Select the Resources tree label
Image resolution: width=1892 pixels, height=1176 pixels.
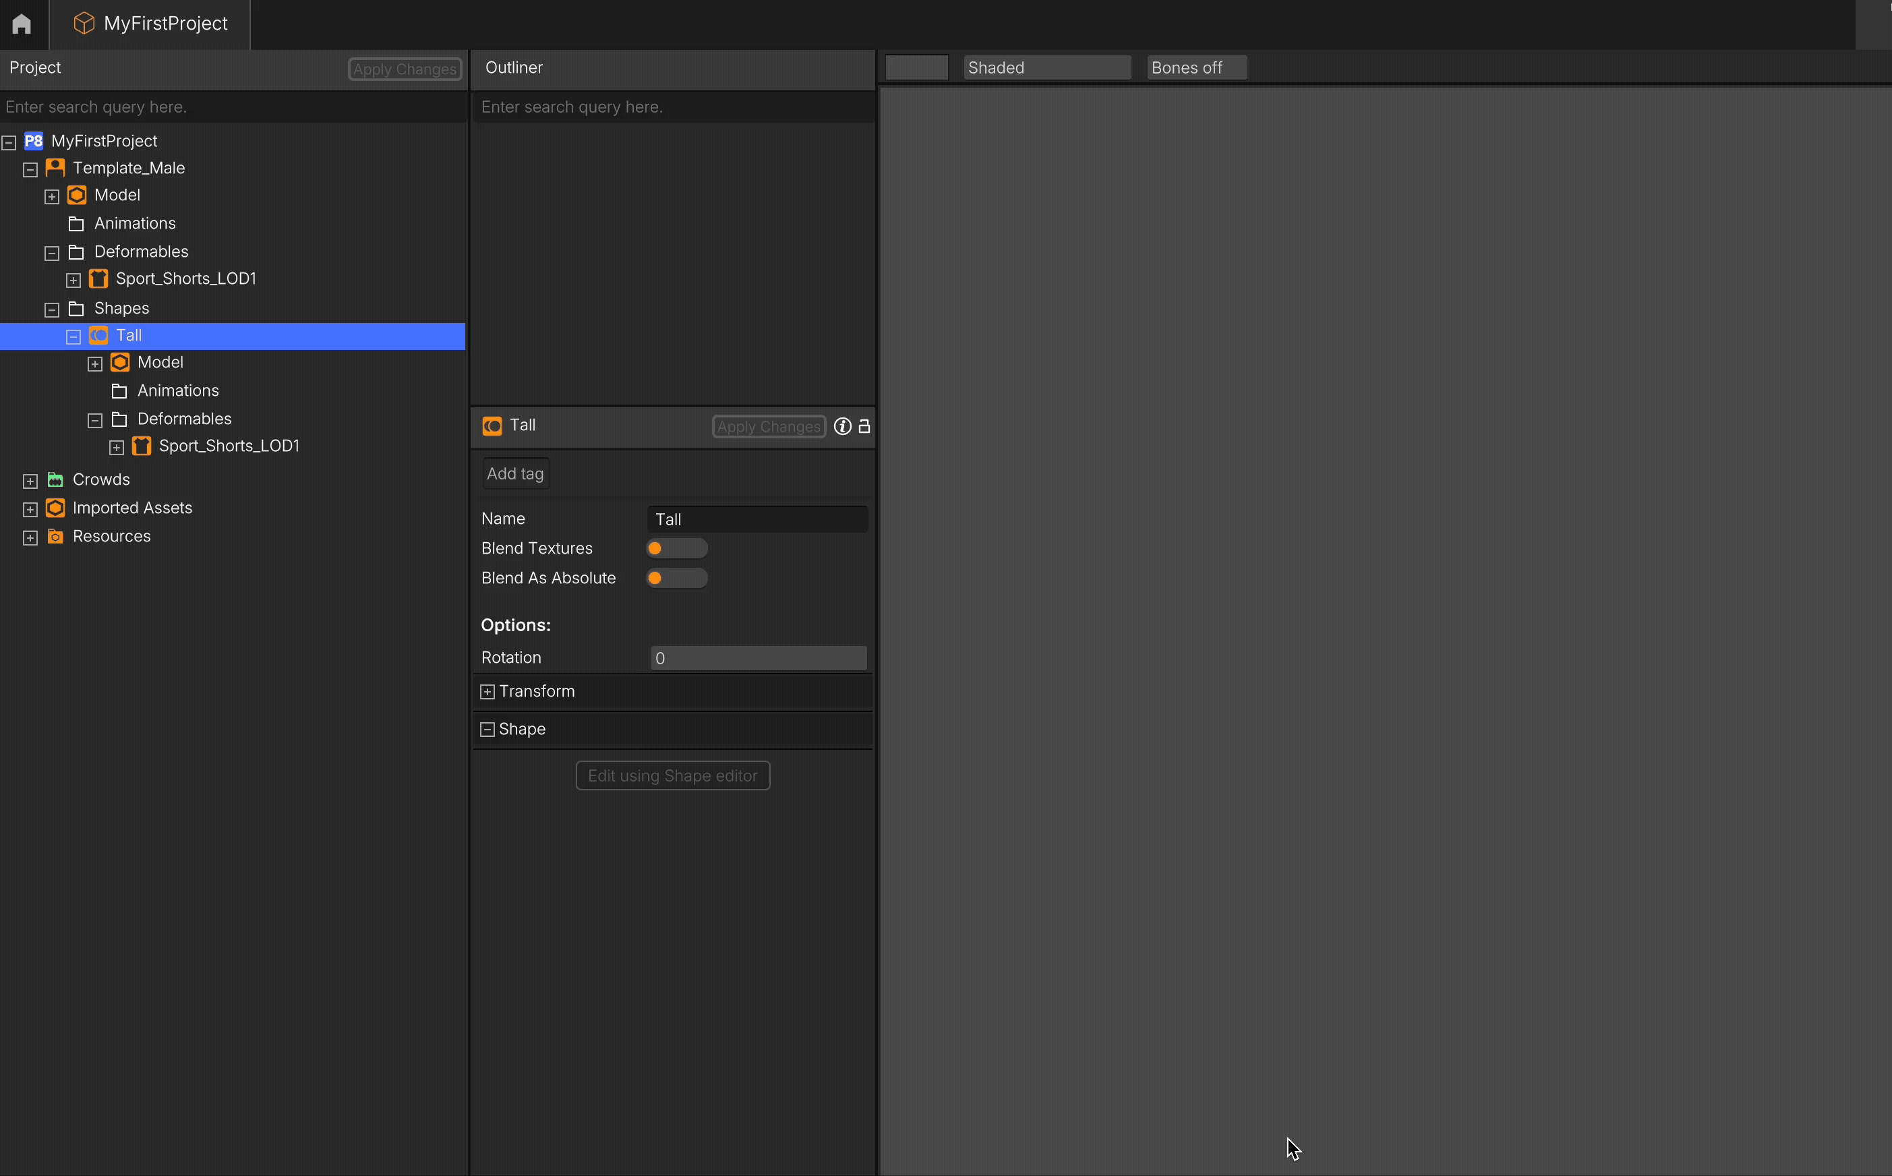click(112, 537)
